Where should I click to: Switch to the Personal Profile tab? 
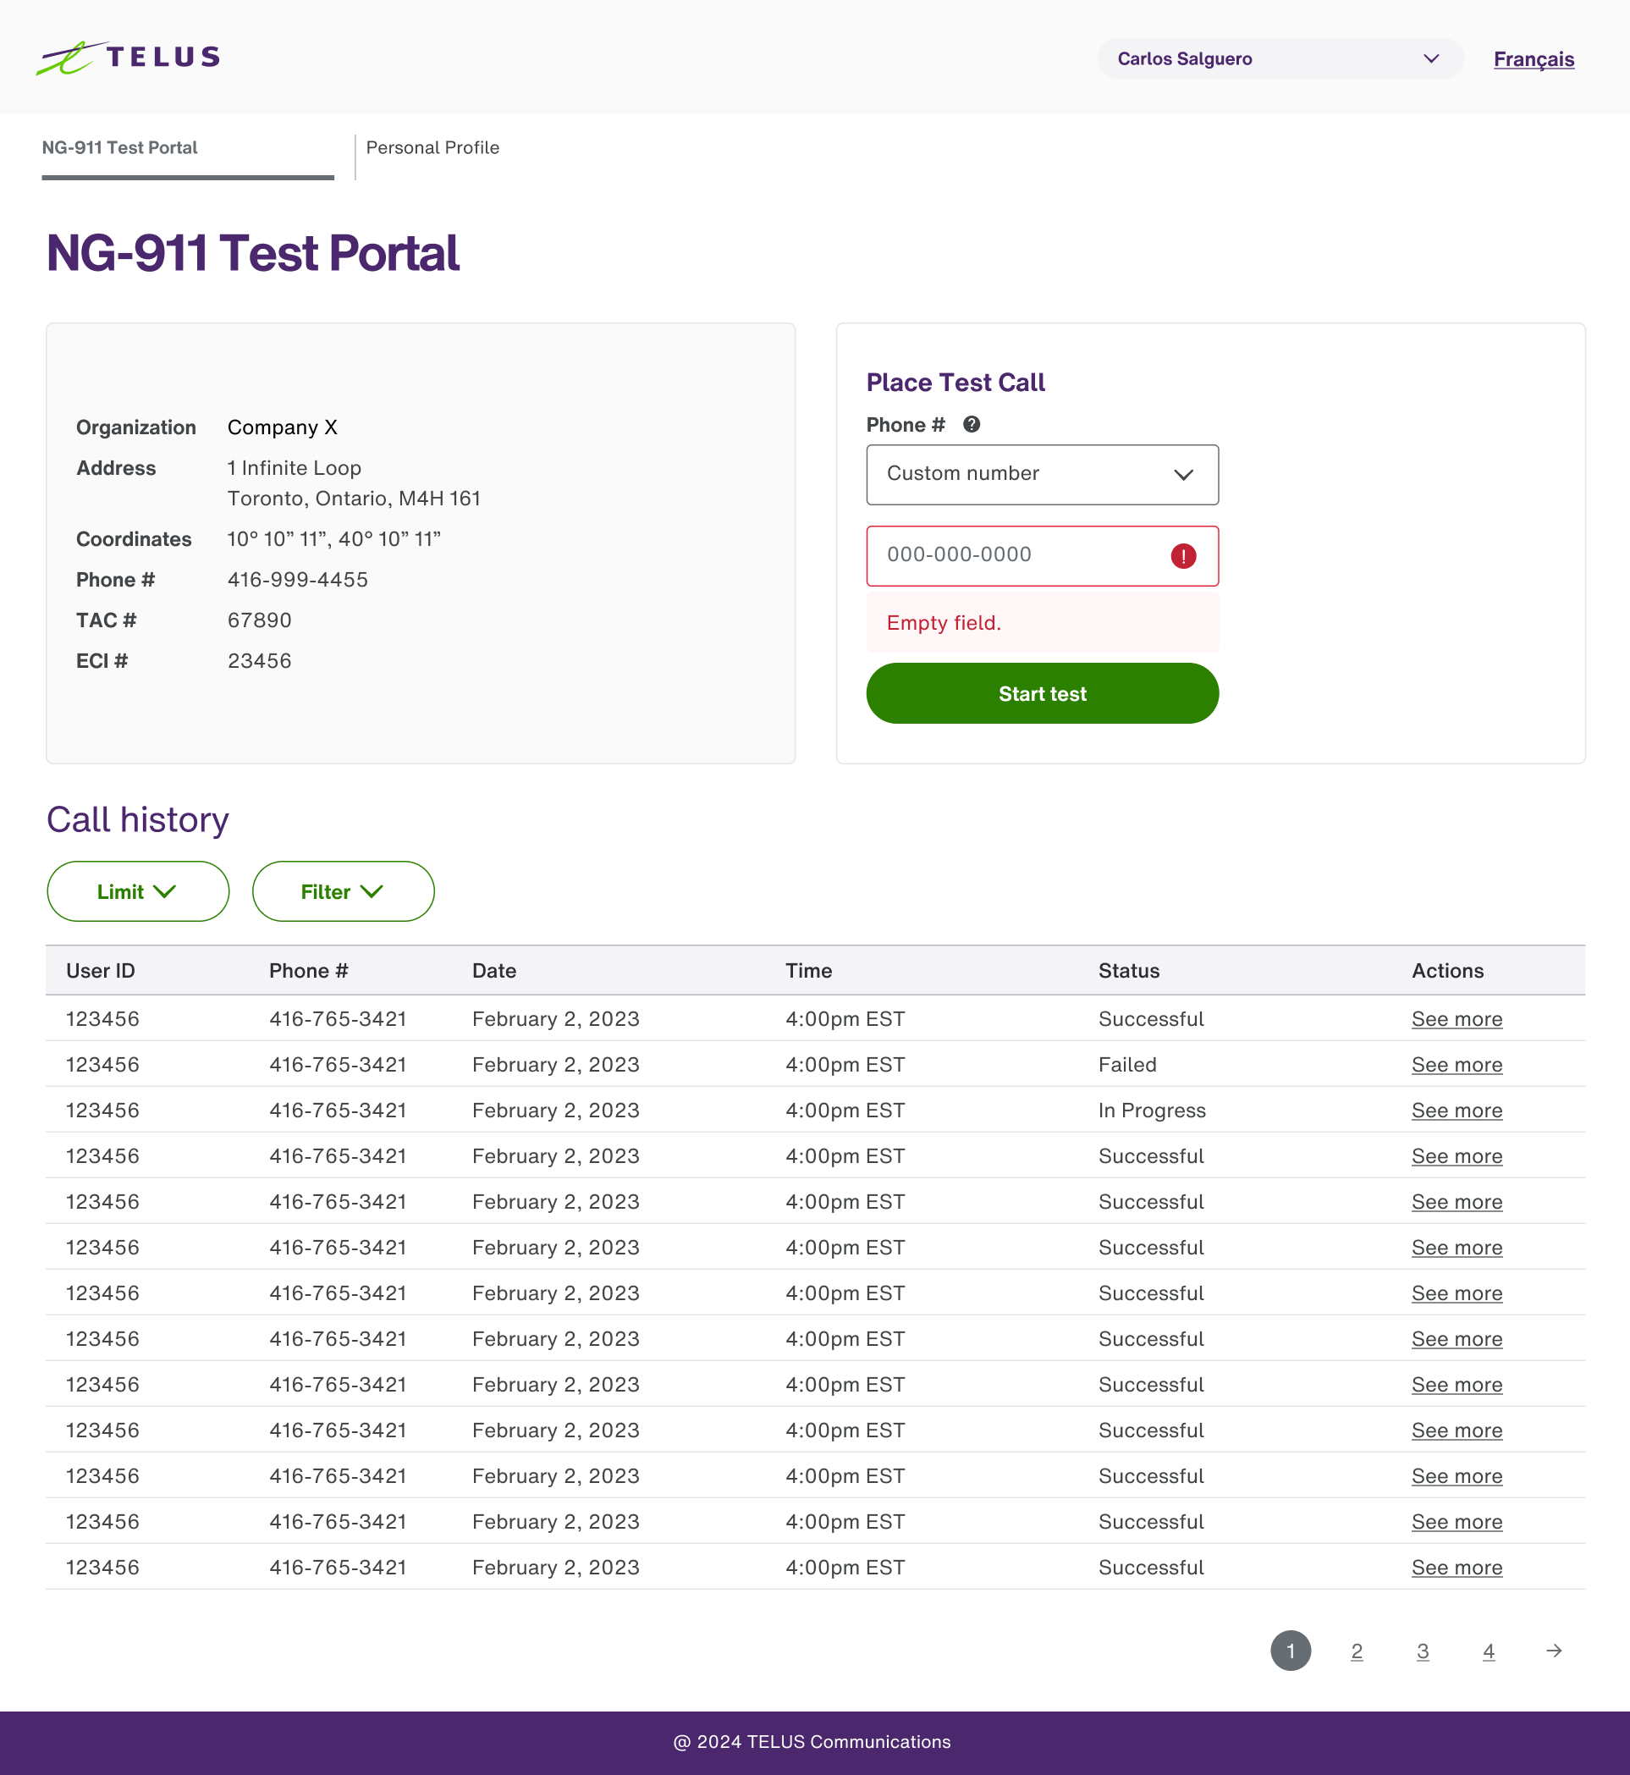pos(432,148)
